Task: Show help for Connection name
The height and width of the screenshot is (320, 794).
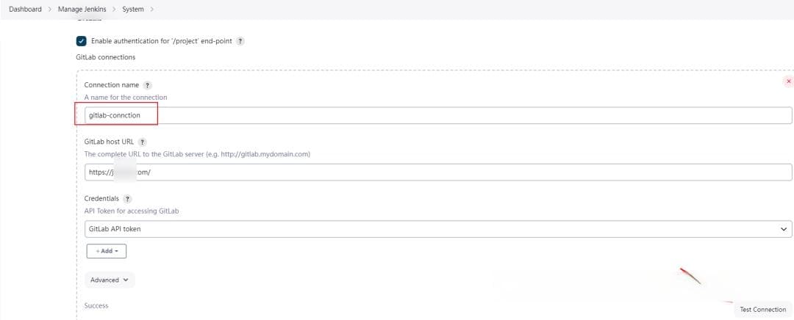Action: (147, 85)
